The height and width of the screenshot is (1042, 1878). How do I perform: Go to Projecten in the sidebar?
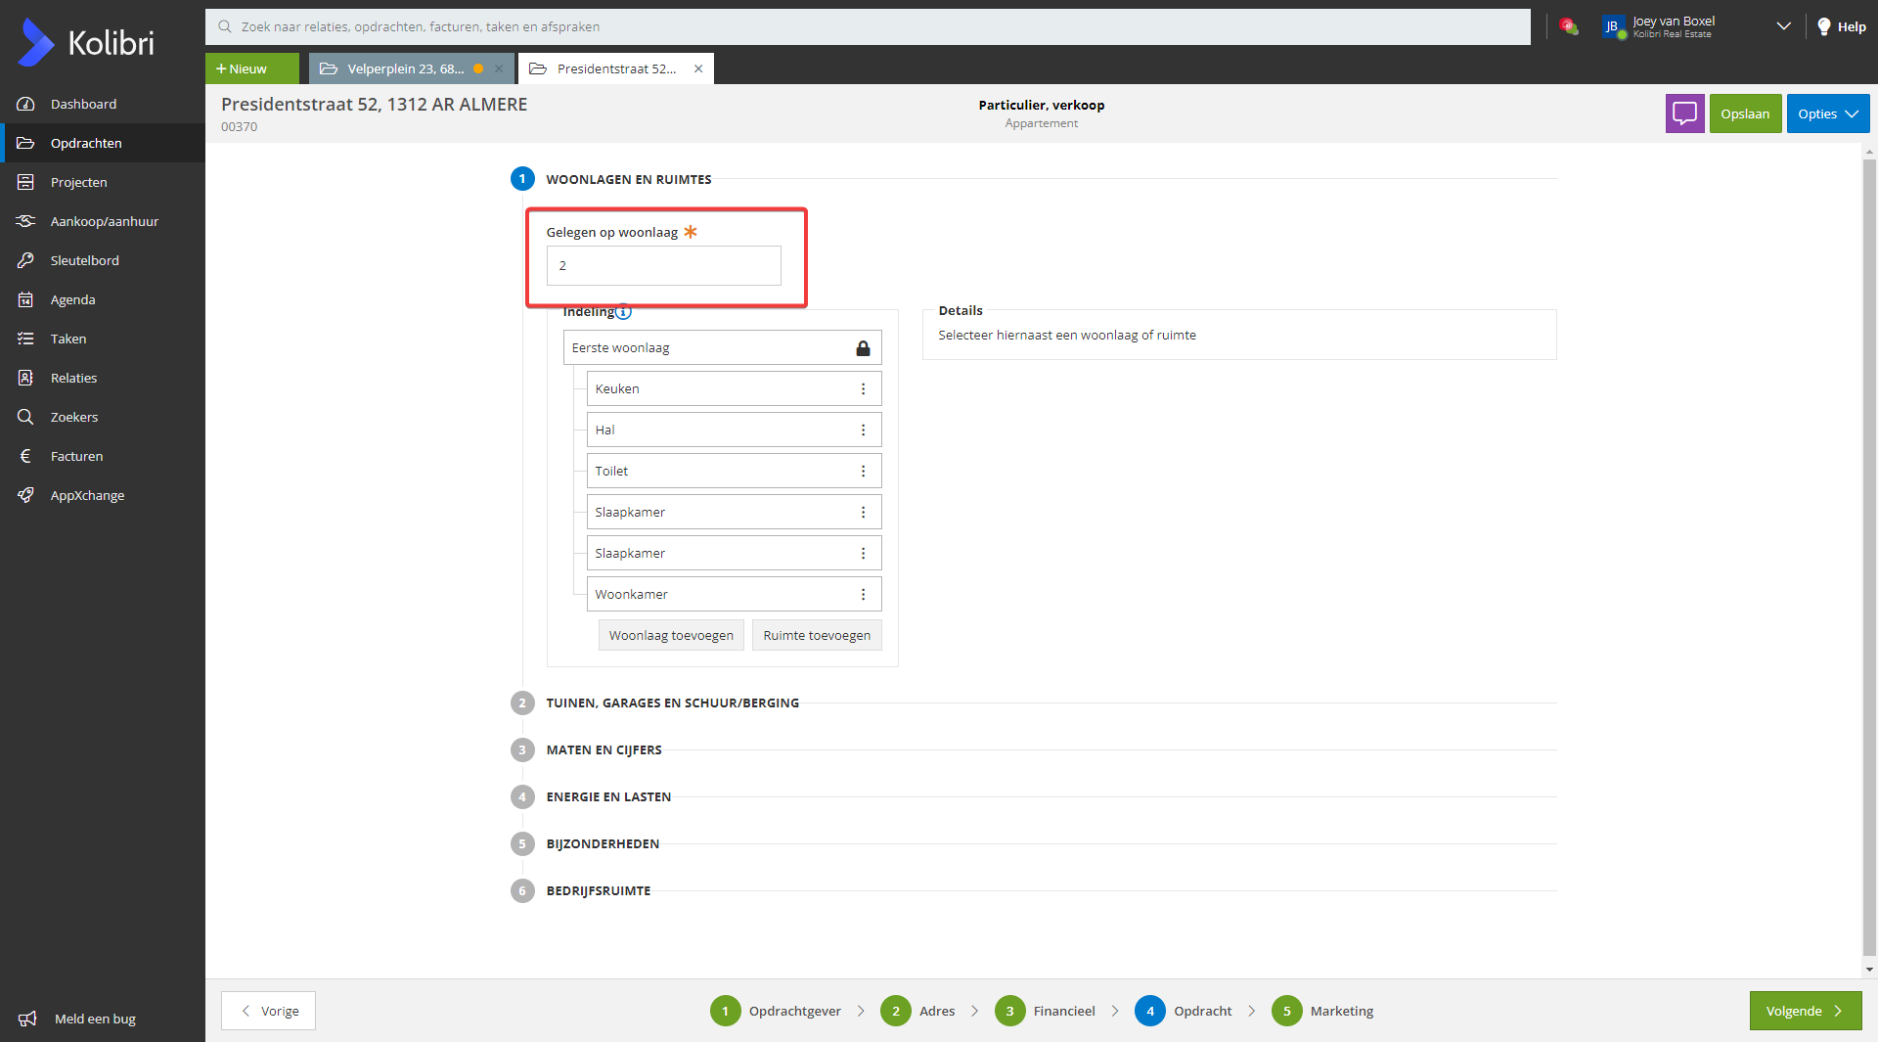(x=103, y=182)
